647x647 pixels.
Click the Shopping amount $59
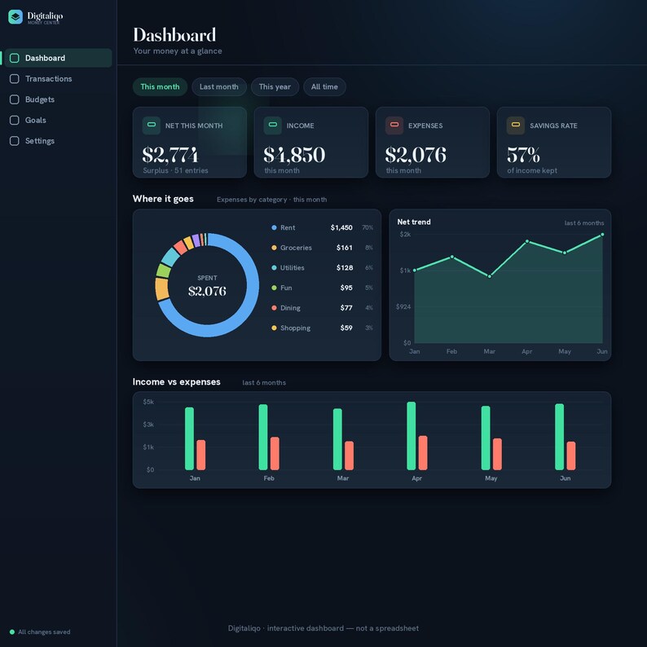pyautogui.click(x=346, y=328)
